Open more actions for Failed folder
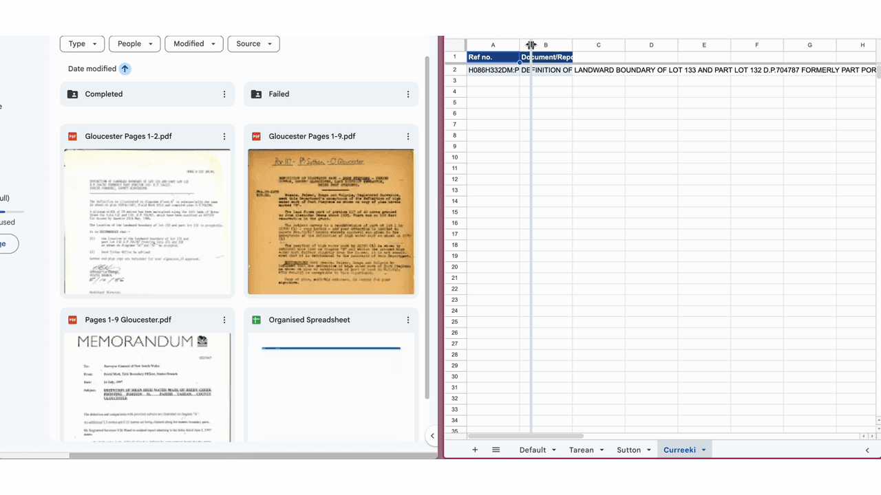The width and height of the screenshot is (881, 495). (408, 94)
